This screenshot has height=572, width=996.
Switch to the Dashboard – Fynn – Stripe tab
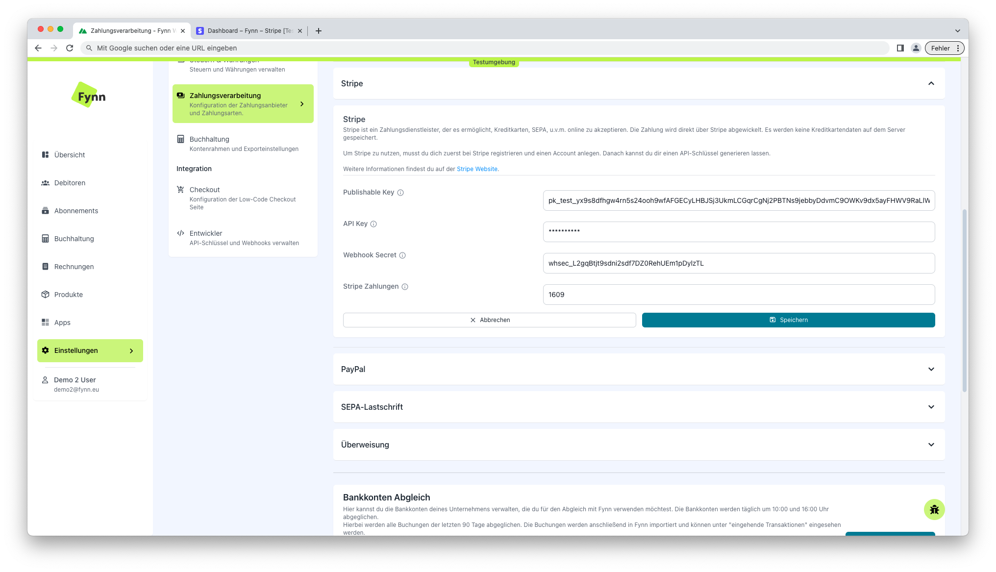[x=249, y=31]
